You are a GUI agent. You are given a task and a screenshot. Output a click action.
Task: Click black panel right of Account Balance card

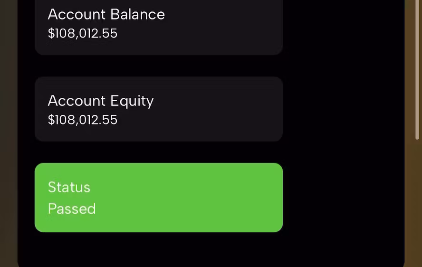(342, 24)
